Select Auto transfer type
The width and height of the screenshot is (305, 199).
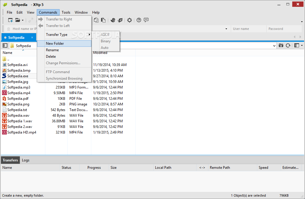point(106,48)
